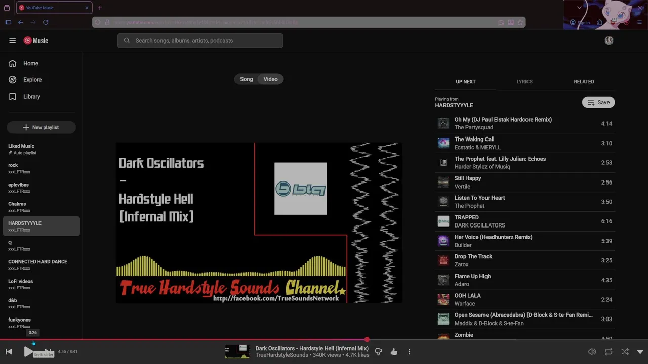Viewport: 648px width, 364px height.
Task: Open the LoFi videos playlist
Action: [x=42, y=284]
